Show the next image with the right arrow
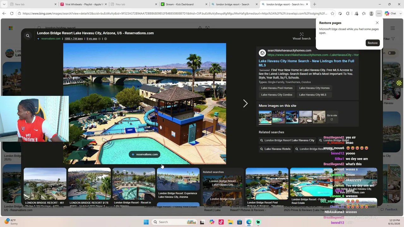 point(245,103)
